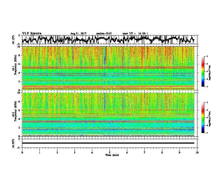222x171 pixels.
Task: Click ch.2 colorbar value '-3'
Action: [207, 103]
